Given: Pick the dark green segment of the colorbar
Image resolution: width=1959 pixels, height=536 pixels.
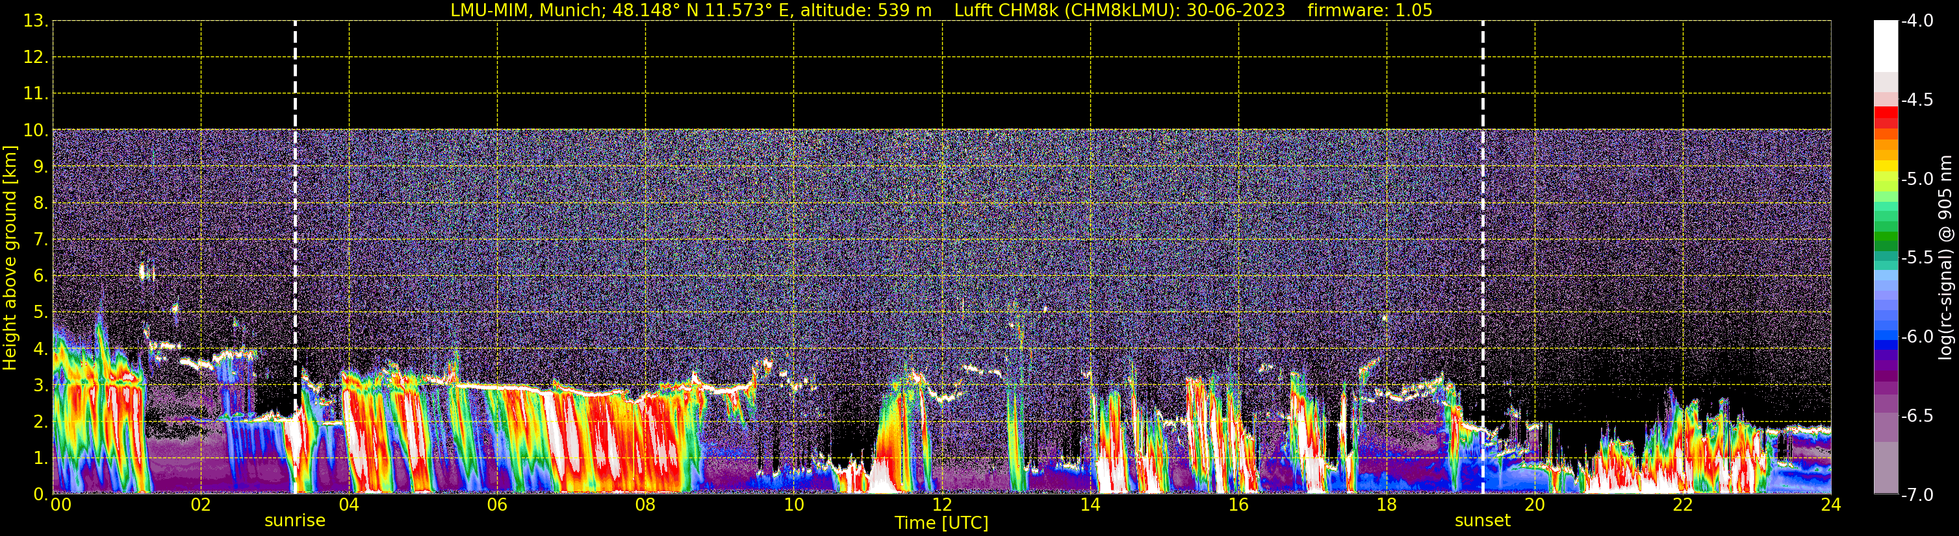Looking at the screenshot, I should click(x=1885, y=246).
